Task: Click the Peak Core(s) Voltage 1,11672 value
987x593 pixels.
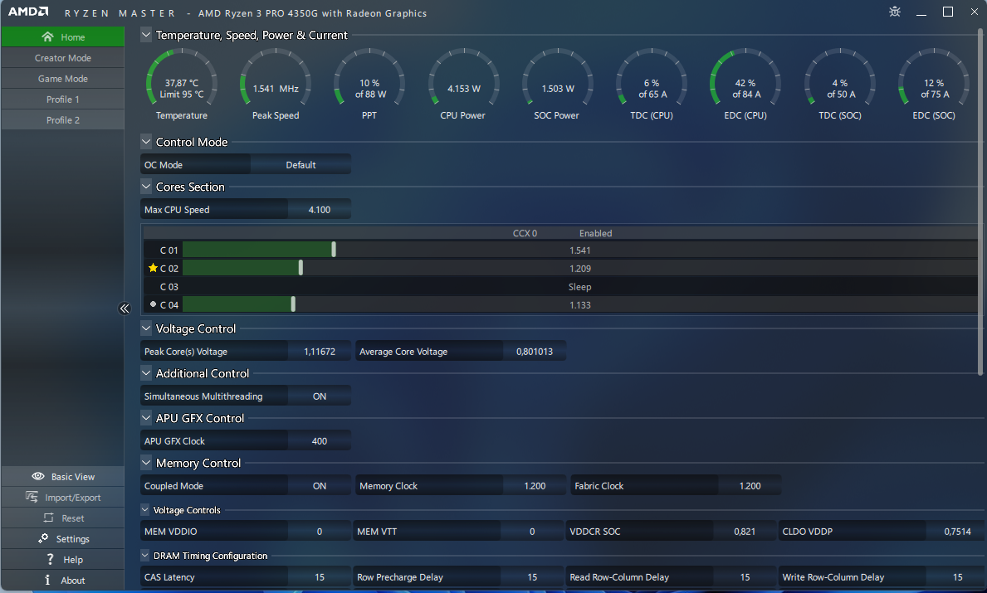Action: (x=319, y=352)
